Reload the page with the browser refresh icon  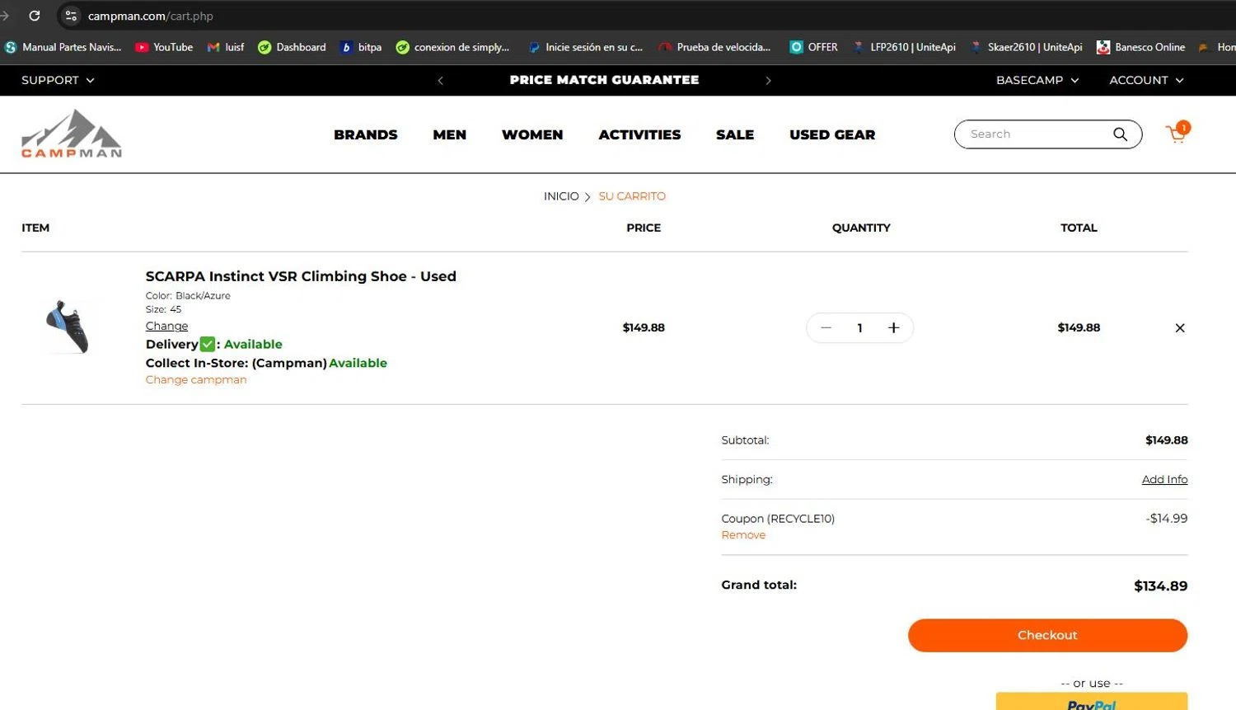(x=35, y=16)
